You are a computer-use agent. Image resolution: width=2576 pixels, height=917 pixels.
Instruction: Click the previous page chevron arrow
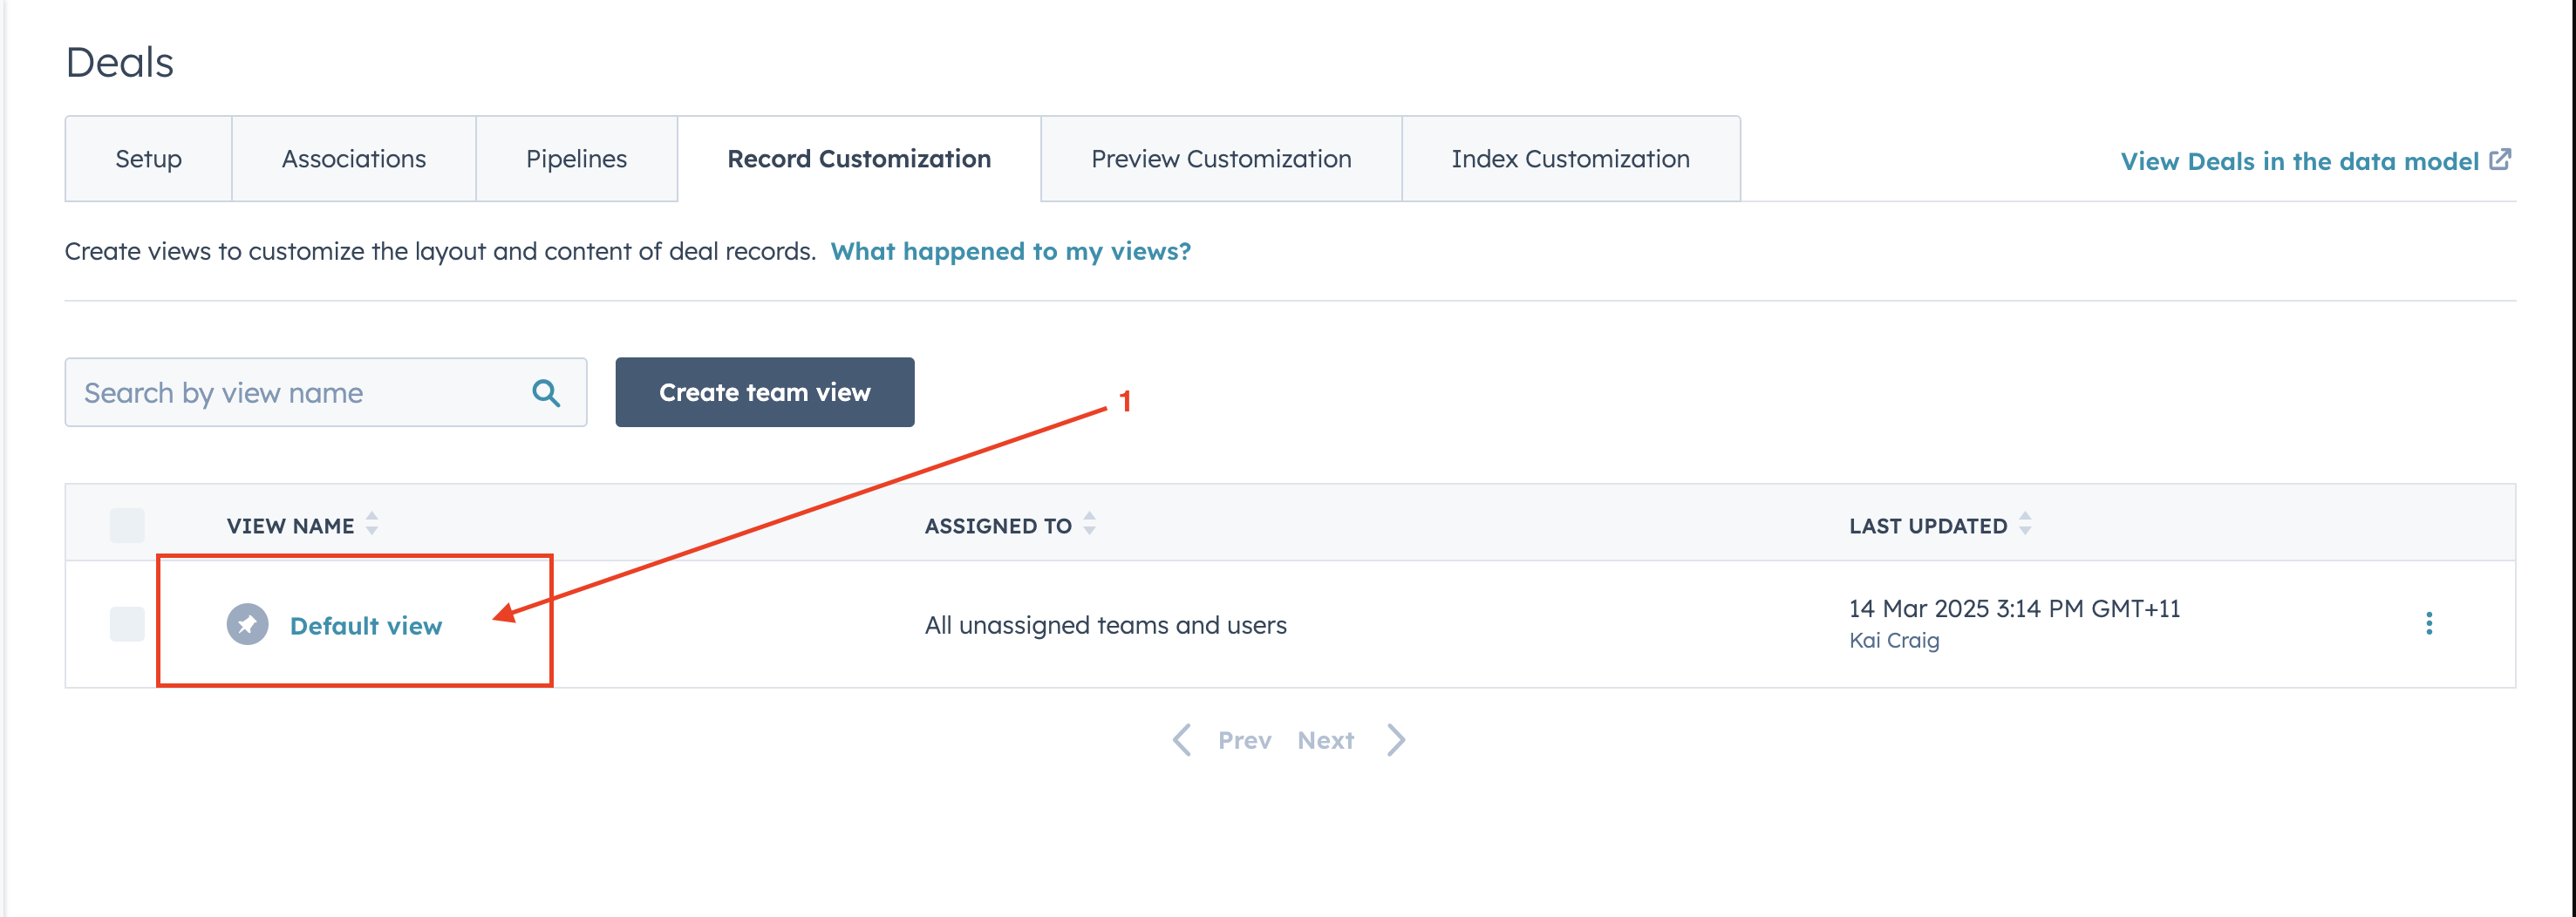pos(1182,740)
